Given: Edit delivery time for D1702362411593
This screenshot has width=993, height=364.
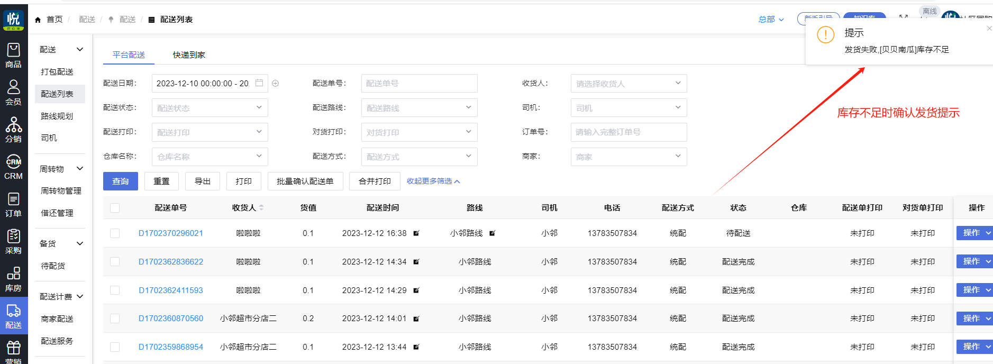Looking at the screenshot, I should pyautogui.click(x=416, y=290).
